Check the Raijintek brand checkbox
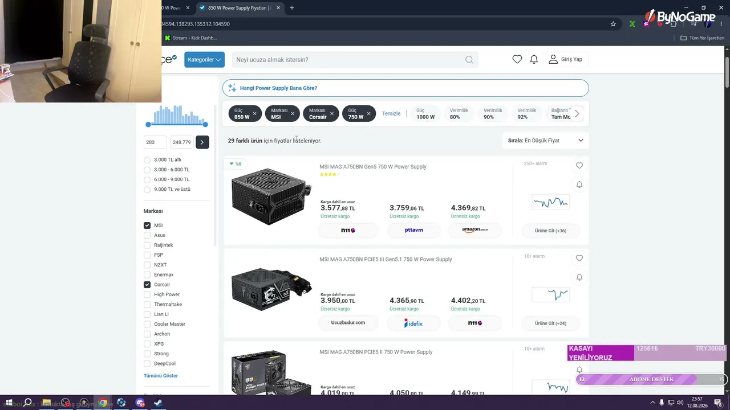Screen dimensions: 730x410 tap(147, 245)
